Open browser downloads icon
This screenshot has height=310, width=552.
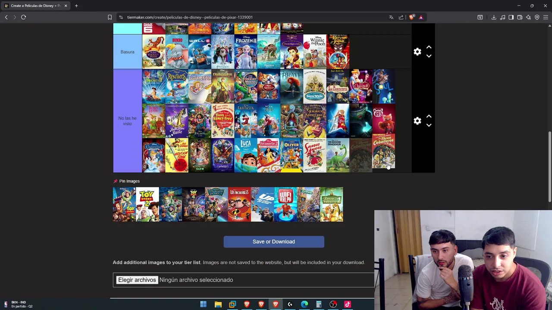494,17
